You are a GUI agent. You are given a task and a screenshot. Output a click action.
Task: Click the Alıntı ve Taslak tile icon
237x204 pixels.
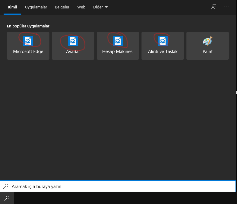(163, 41)
